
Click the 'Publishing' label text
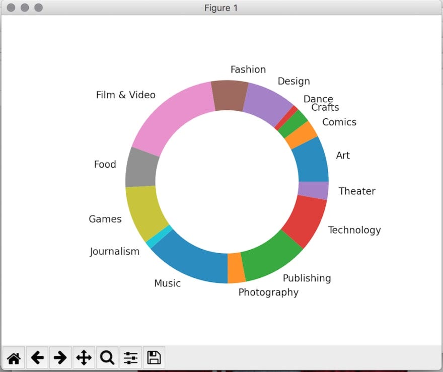tap(307, 278)
